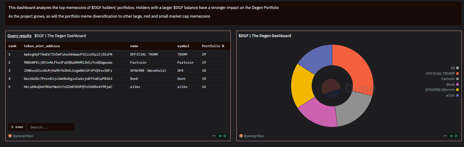464x147 pixels.
Task: Click the OFFICIAL TRUMP name cell
Action: pyautogui.click(x=144, y=54)
